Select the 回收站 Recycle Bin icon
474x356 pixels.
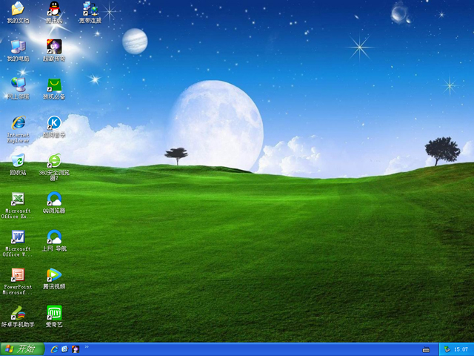[x=18, y=161]
